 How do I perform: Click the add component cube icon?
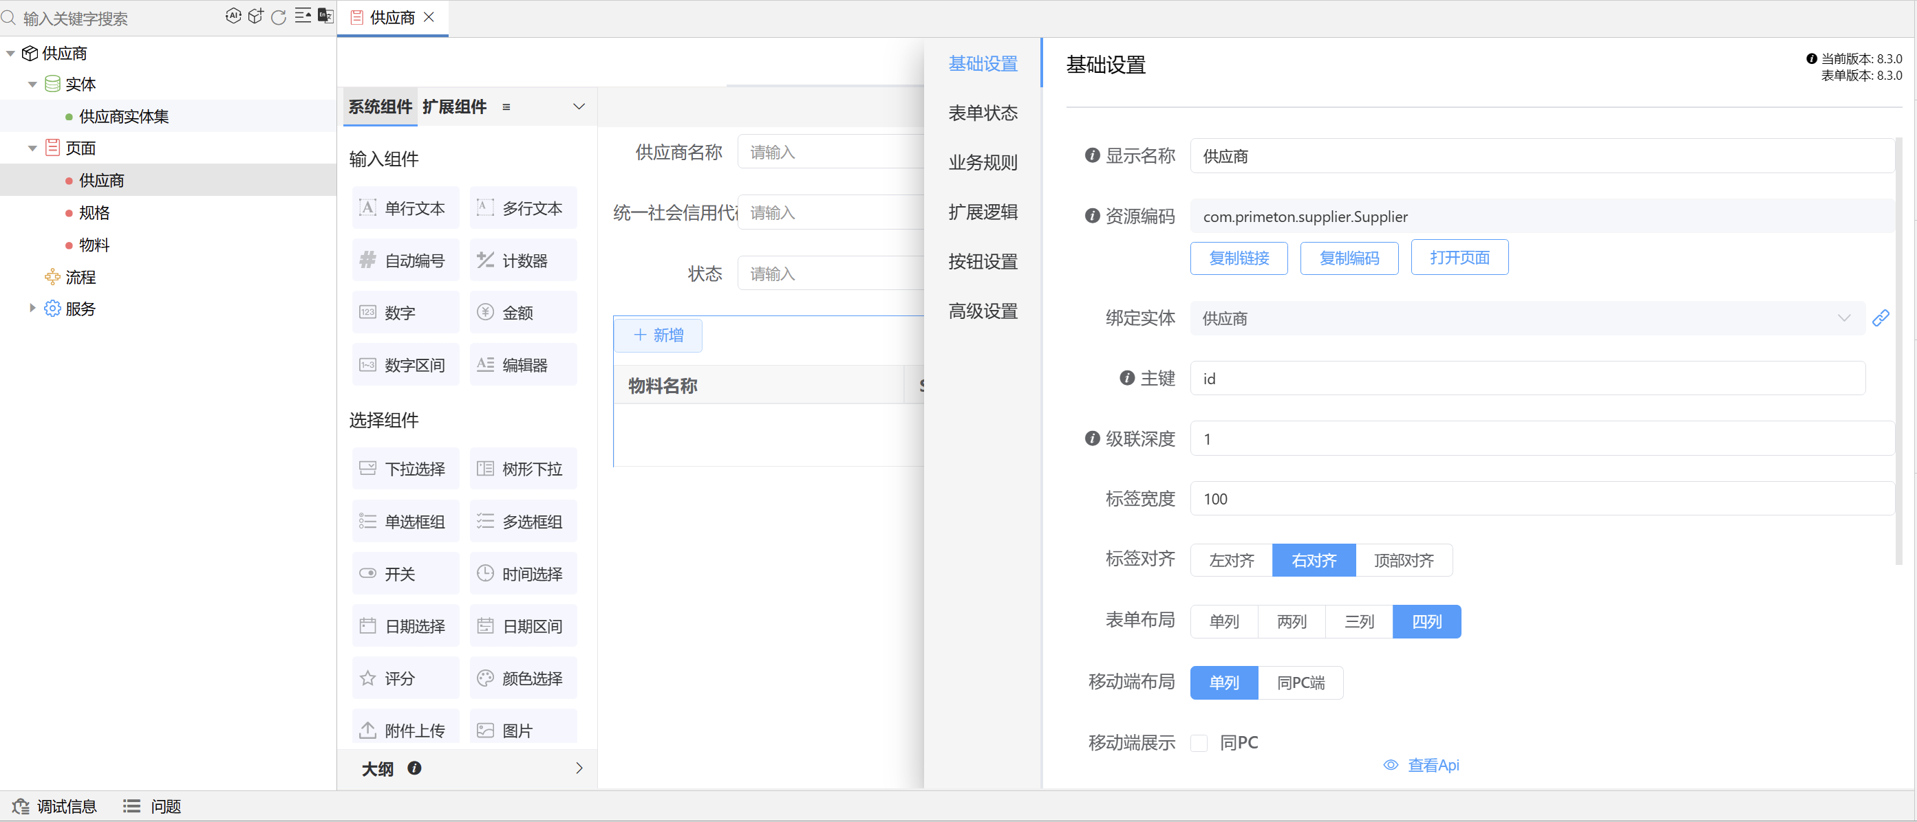[x=256, y=16]
